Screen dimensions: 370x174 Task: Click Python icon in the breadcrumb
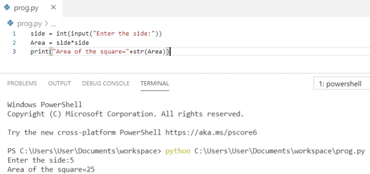click(x=10, y=23)
